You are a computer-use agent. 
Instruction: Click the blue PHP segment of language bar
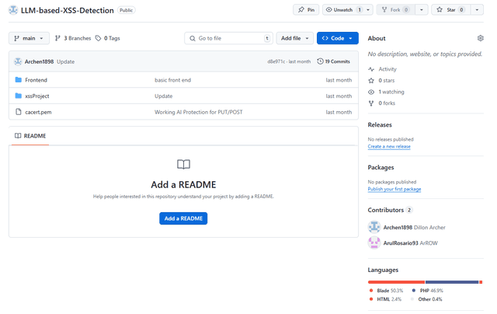452,282
